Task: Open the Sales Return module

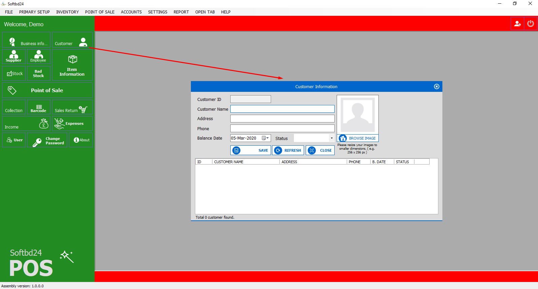Action: pos(72,107)
